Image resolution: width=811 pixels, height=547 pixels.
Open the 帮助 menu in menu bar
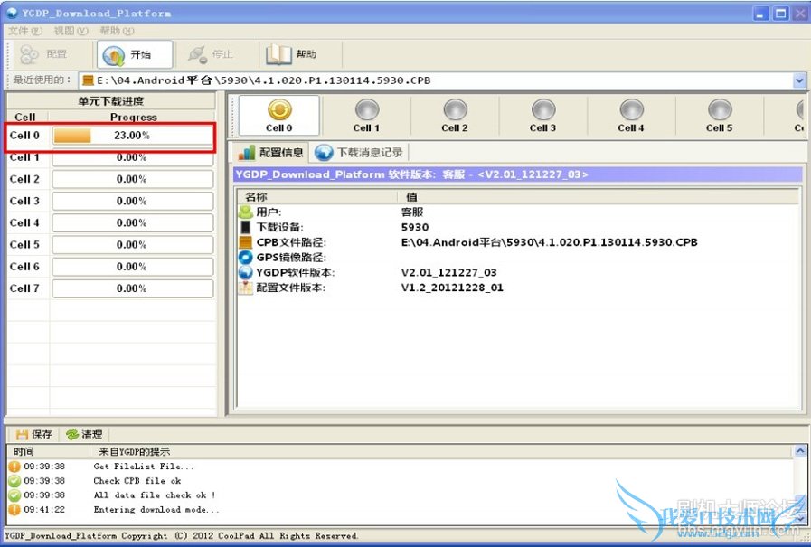coord(117,31)
